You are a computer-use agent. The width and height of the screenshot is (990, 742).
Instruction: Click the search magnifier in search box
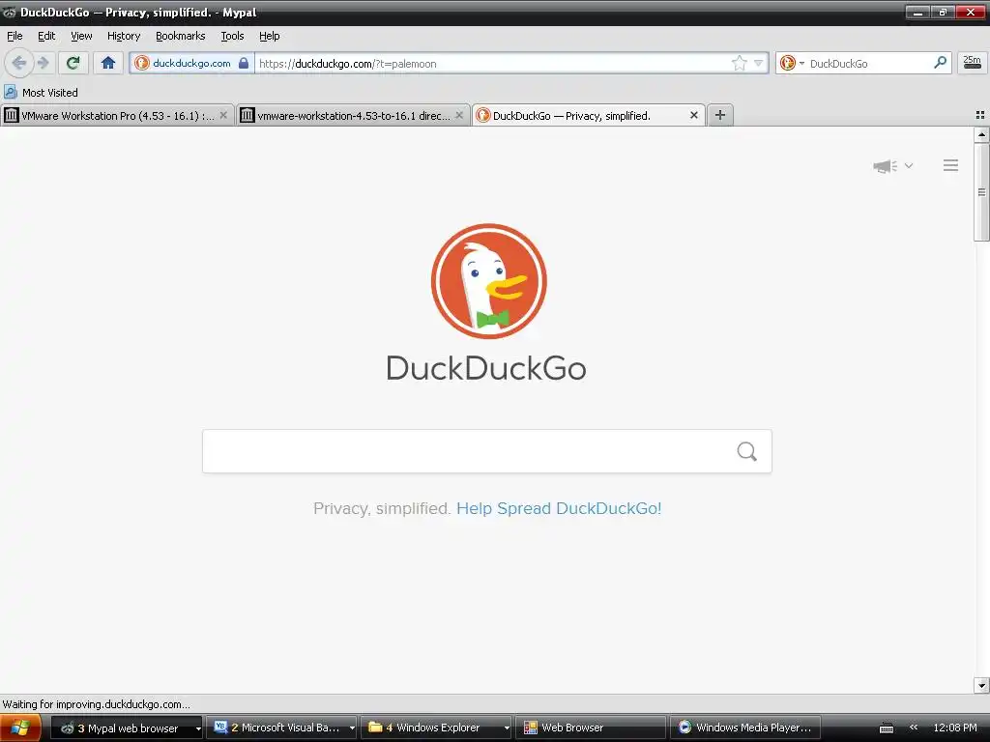(747, 451)
